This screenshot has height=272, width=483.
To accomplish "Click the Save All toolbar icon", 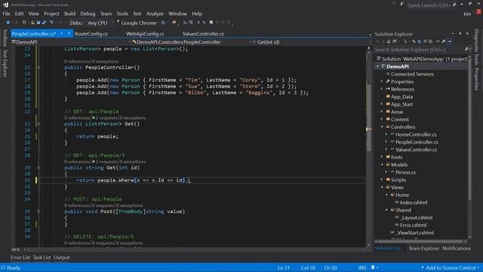I will click(x=44, y=23).
